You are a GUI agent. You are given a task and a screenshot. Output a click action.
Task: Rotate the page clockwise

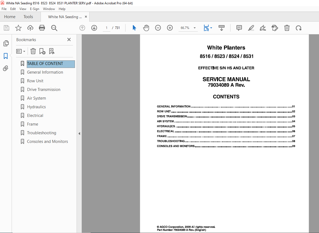[x=299, y=28]
